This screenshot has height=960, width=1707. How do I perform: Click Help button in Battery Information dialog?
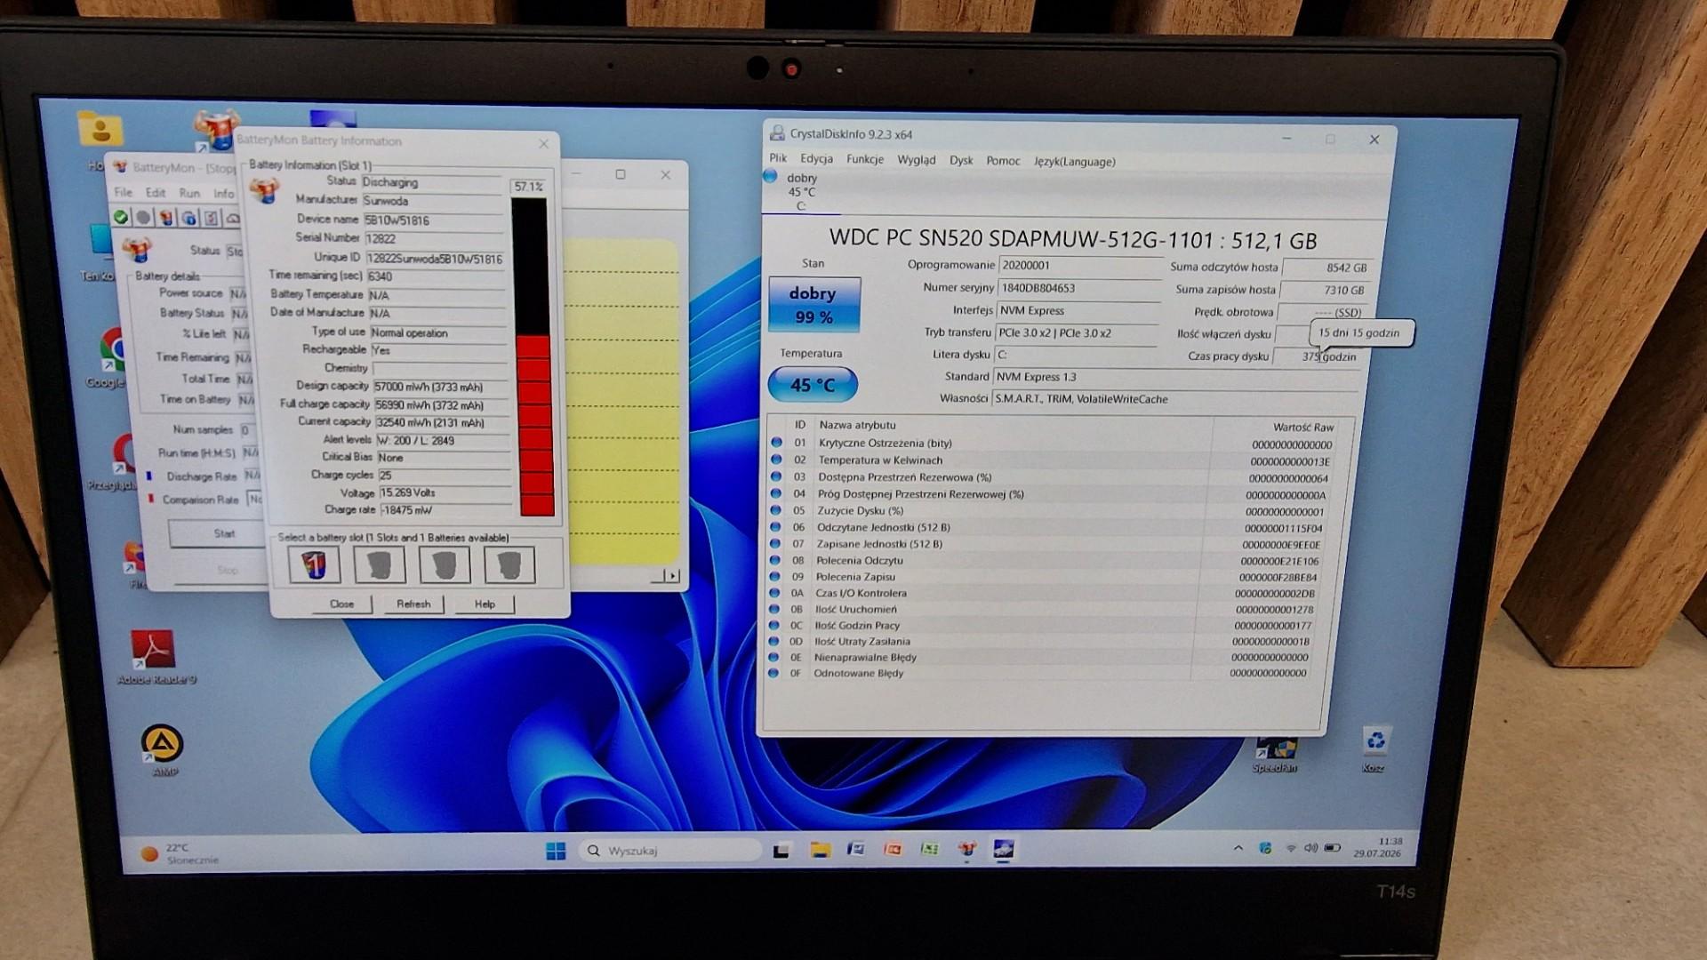[485, 604]
